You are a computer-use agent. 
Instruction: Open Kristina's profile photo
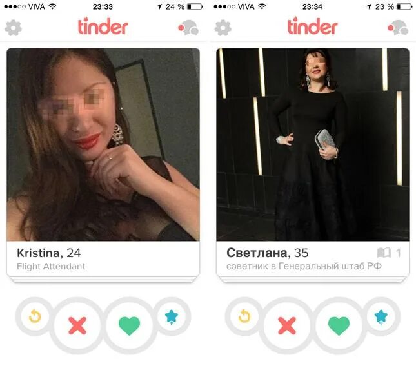[103, 144]
